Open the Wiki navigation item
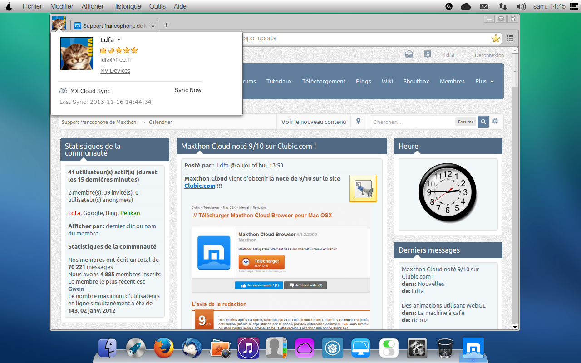Screen dimensions: 581x363 coord(387,82)
